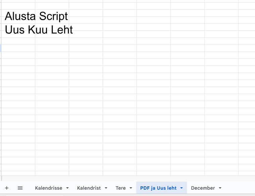Click the active PDF ja Uus leht tab

coord(158,188)
